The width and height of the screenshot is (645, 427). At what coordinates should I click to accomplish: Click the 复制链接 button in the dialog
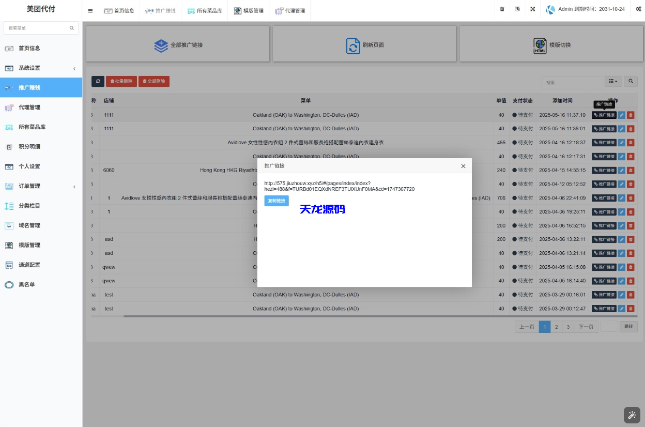tap(277, 201)
